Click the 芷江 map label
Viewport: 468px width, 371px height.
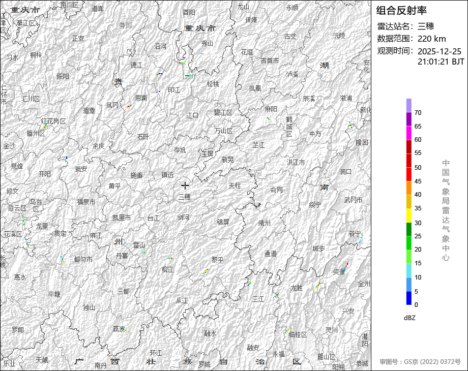pos(259,145)
